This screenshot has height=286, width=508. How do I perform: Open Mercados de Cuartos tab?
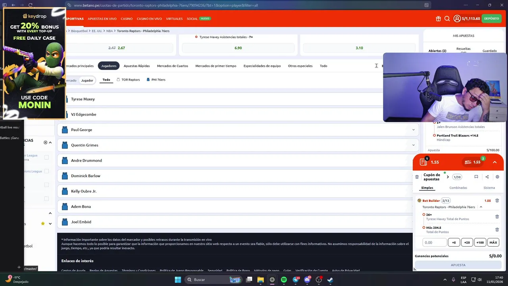(173, 66)
